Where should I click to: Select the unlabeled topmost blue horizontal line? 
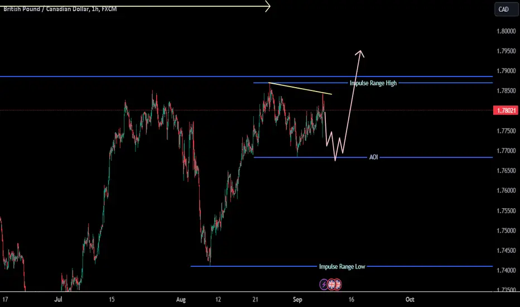(246, 76)
